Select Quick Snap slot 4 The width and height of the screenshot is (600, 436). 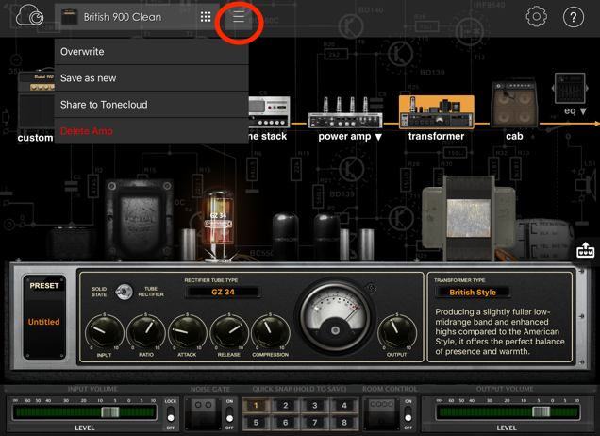pos(344,406)
